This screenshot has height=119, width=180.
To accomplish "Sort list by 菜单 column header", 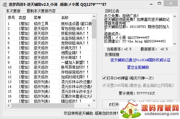I will 46,18.
